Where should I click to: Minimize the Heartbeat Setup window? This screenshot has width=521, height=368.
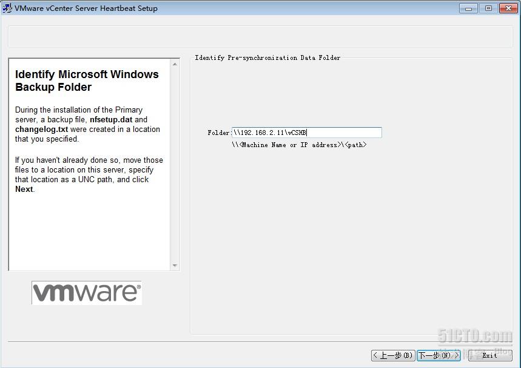click(x=468, y=8)
